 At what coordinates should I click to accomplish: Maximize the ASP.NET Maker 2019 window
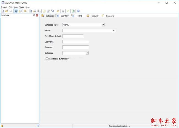pyautogui.click(x=167, y=3)
